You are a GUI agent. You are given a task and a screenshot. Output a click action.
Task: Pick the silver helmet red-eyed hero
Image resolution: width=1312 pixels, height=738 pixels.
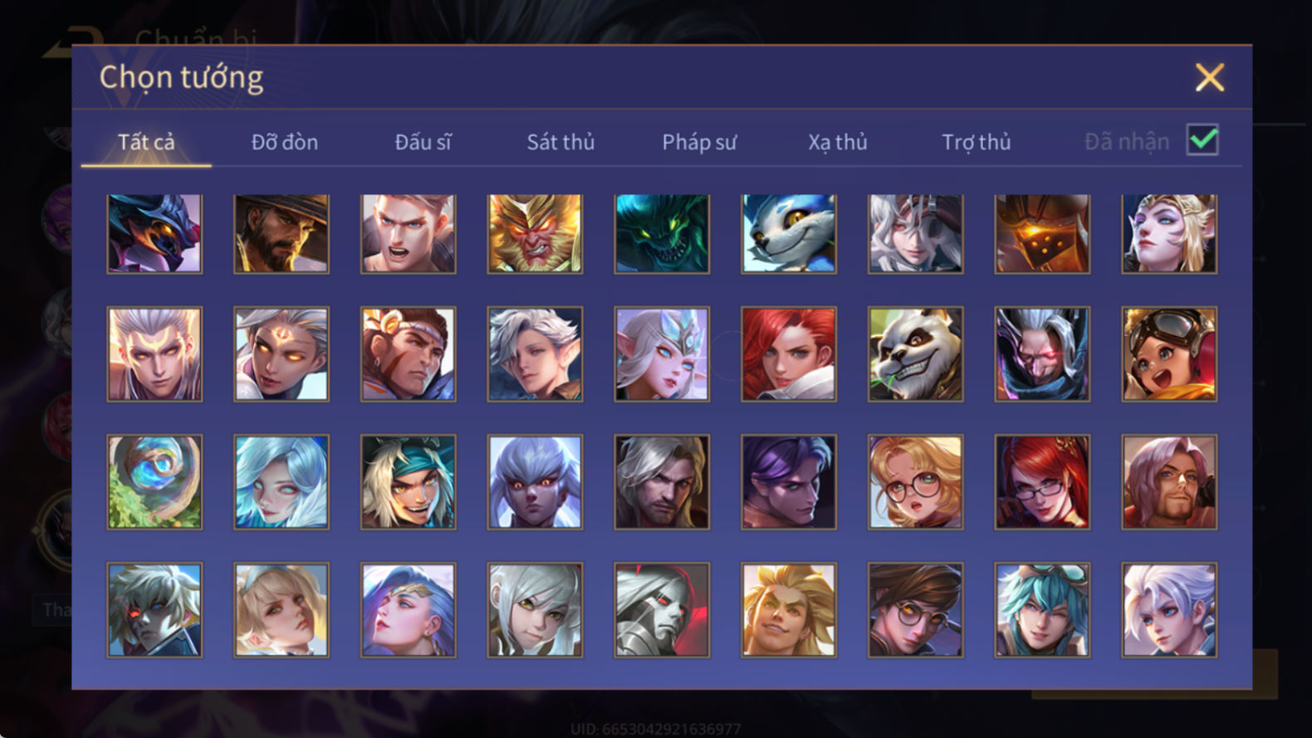[662, 610]
